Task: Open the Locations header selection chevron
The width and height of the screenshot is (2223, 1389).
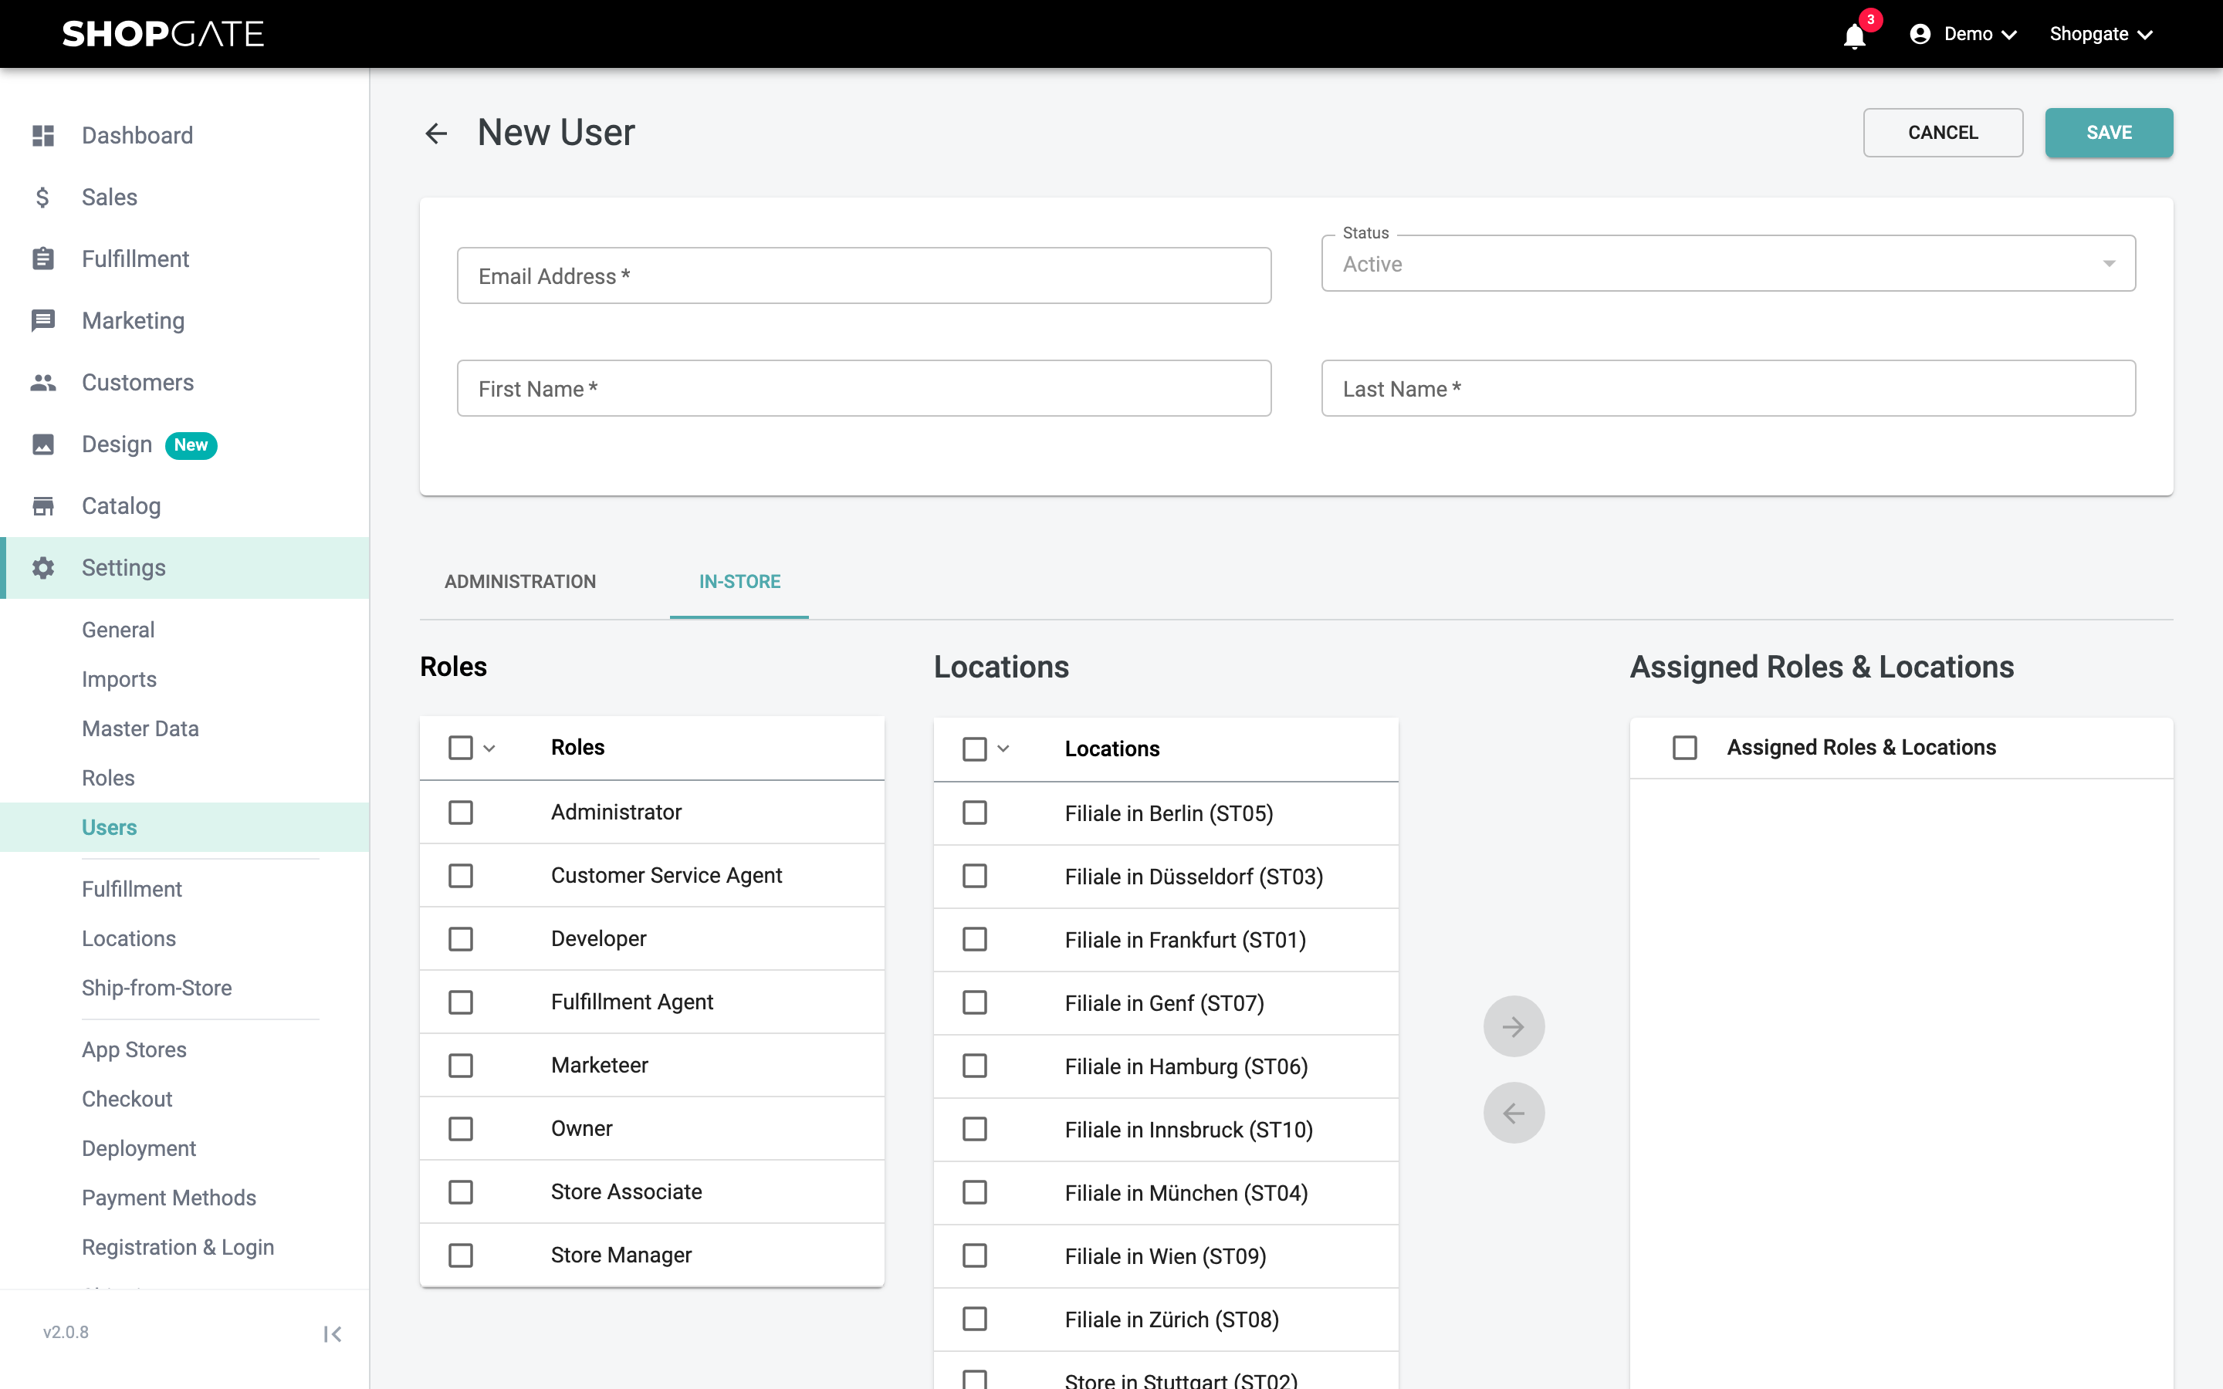Action: tap(1003, 749)
